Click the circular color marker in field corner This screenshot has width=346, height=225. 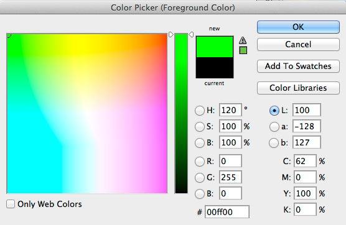(9, 35)
